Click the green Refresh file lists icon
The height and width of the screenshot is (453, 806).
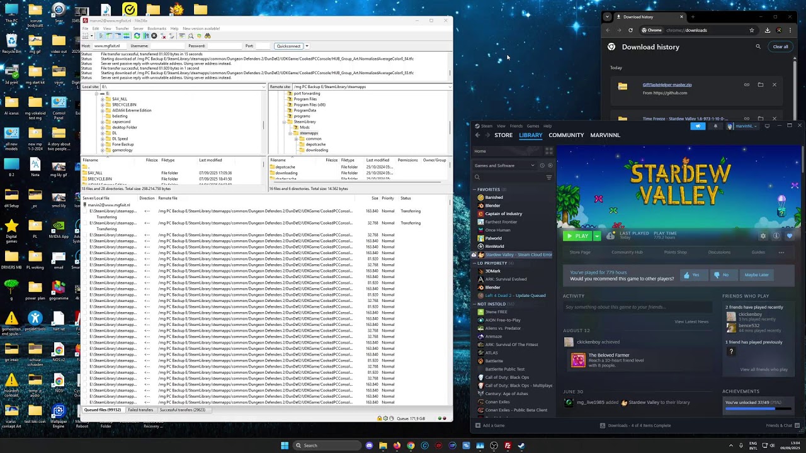(137, 36)
